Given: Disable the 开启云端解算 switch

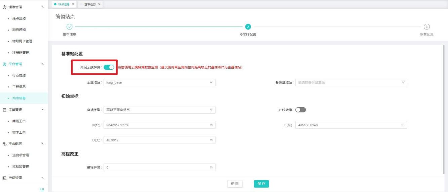Looking at the screenshot, I should pos(109,67).
